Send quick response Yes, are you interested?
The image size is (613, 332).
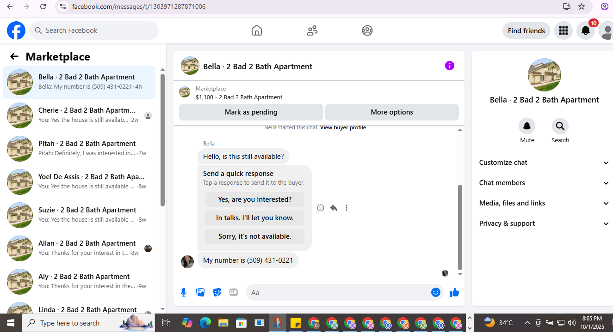(x=255, y=199)
